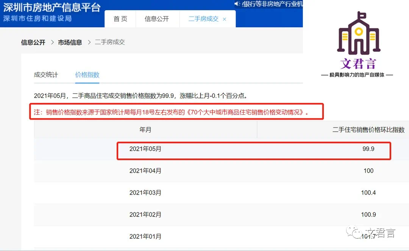Go to 市场信息 in the breadcrumb
This screenshot has width=409, height=251.
70,42
